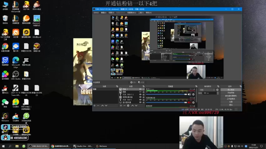Adjust 麦克风/Aux volume slider
The height and width of the screenshot is (149, 266).
[167, 94]
